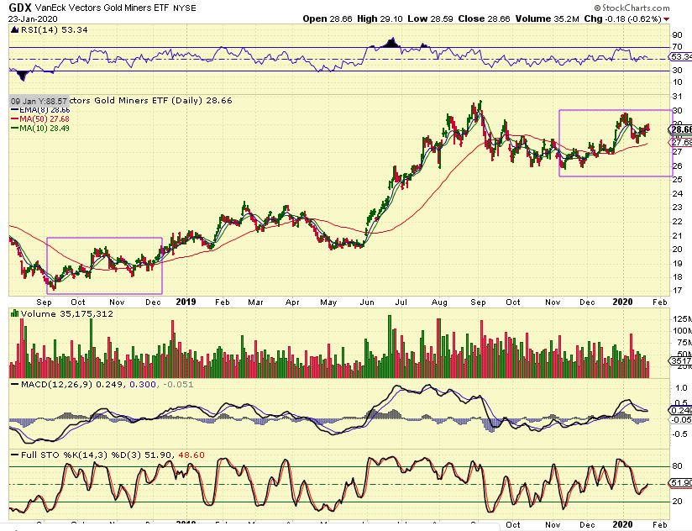Click the Mar label on the price date axis
Screen dimensions: 692x531
click(x=255, y=302)
